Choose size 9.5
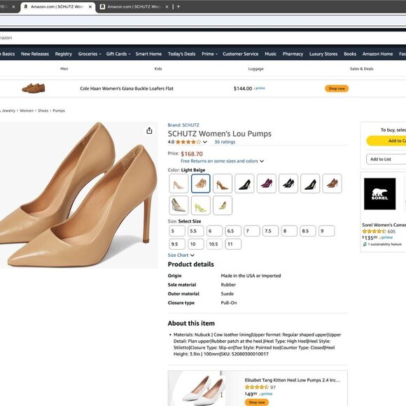Screen dimensions: 406x406 pos(177,244)
